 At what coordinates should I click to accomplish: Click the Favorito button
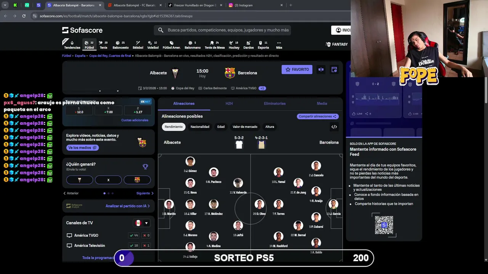coord(297,70)
